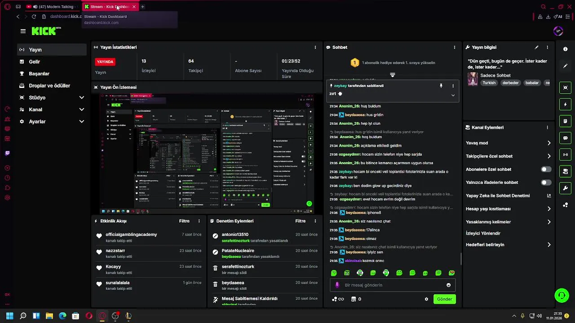Viewport: 575px width, 323px height.
Task: Open the Hesap yaşı kısıtlaması arrow
Action: (x=549, y=209)
